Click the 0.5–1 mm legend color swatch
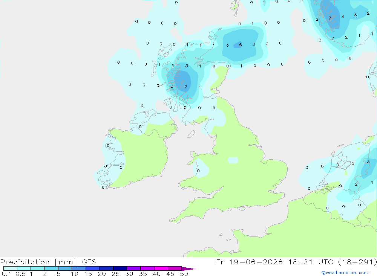 [x=24, y=268]
